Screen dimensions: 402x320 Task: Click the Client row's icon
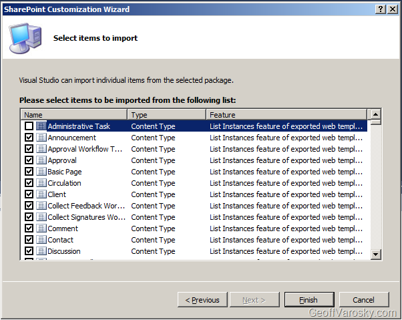click(41, 194)
